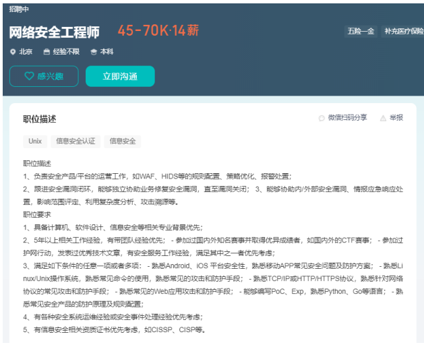Click the 本科 education text
The width and height of the screenshot is (424, 349).
click(107, 52)
